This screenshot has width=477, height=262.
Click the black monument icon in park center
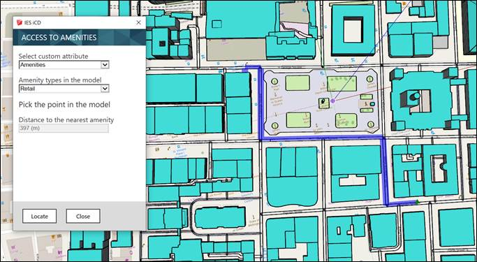click(323, 102)
